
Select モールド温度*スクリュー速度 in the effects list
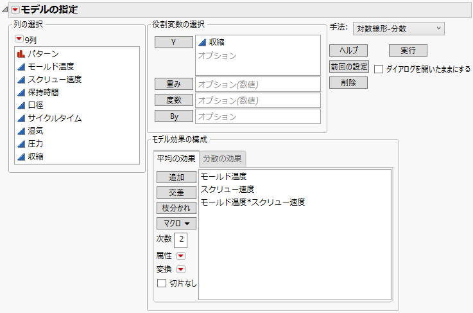(253, 202)
